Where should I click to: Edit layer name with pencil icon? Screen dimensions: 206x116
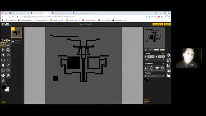coord(156,57)
